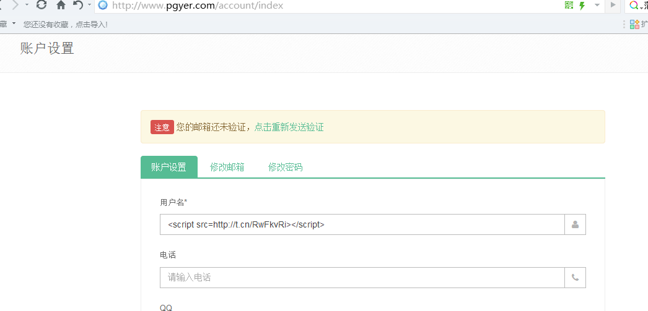Click the extensions grid icon

tap(634, 24)
